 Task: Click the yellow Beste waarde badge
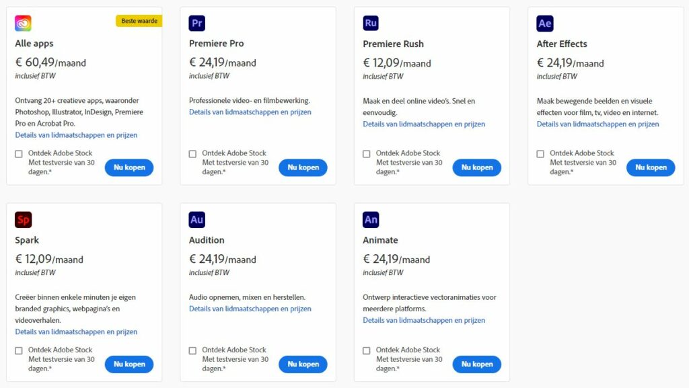coord(139,21)
